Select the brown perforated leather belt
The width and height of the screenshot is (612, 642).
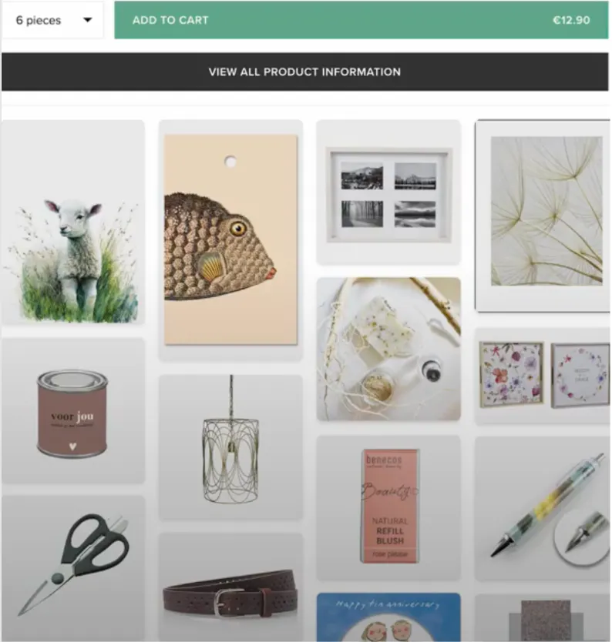pos(230,587)
